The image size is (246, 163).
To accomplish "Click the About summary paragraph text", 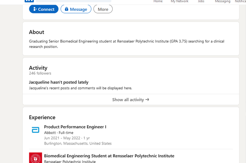I will coord(126,44).
